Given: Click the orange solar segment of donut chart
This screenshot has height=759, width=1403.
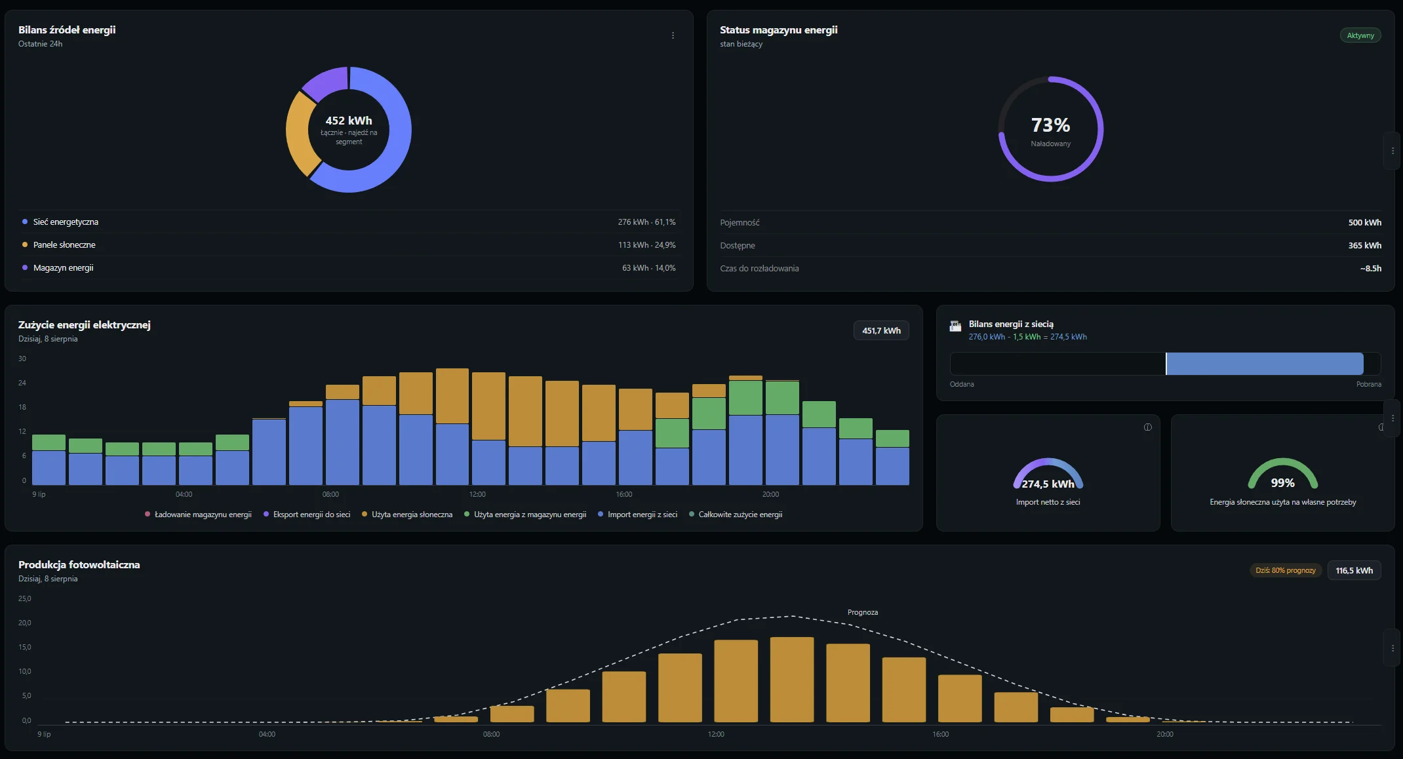Looking at the screenshot, I should pyautogui.click(x=298, y=134).
